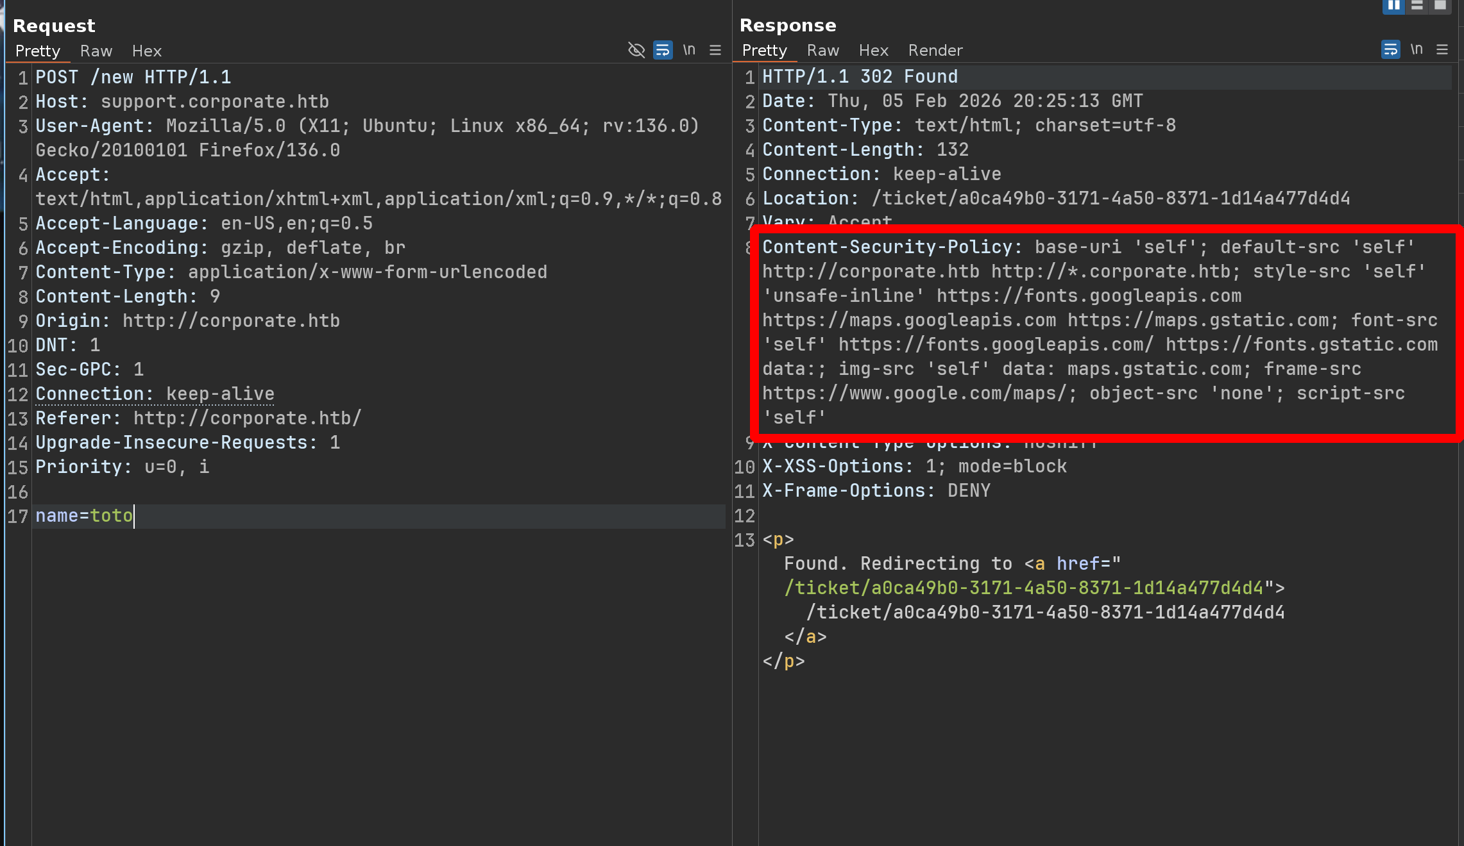1464x846 pixels.
Task: Select side-by-side split layout icon
Action: [1393, 5]
